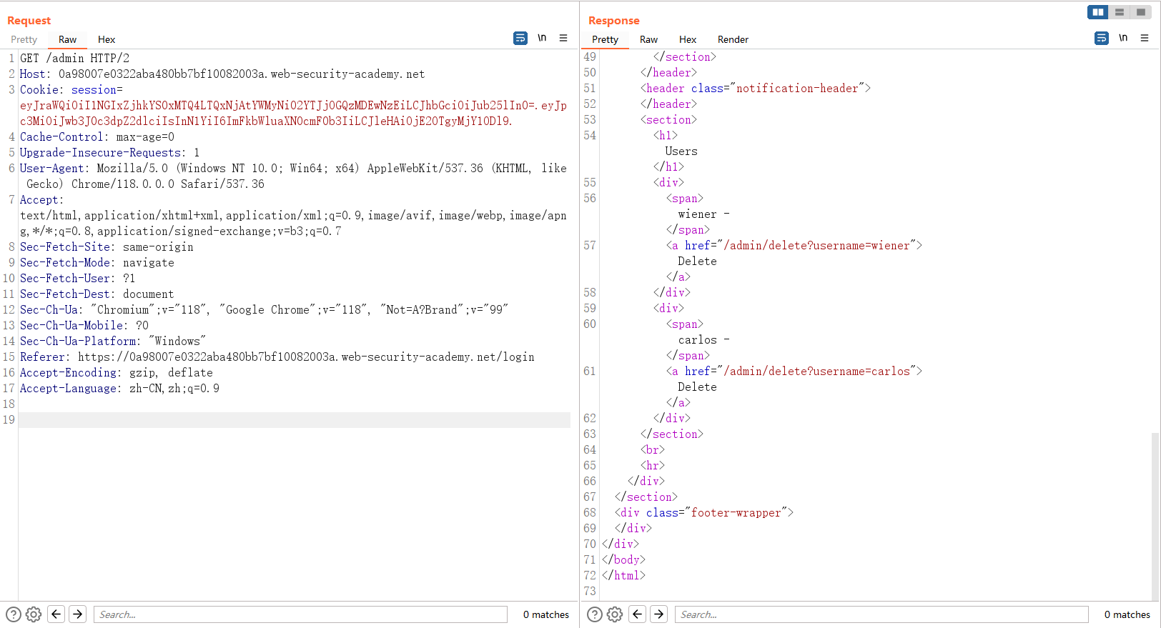
Task: Click the '/admin/delete?username=carlos' href line
Action: pyautogui.click(x=794, y=371)
